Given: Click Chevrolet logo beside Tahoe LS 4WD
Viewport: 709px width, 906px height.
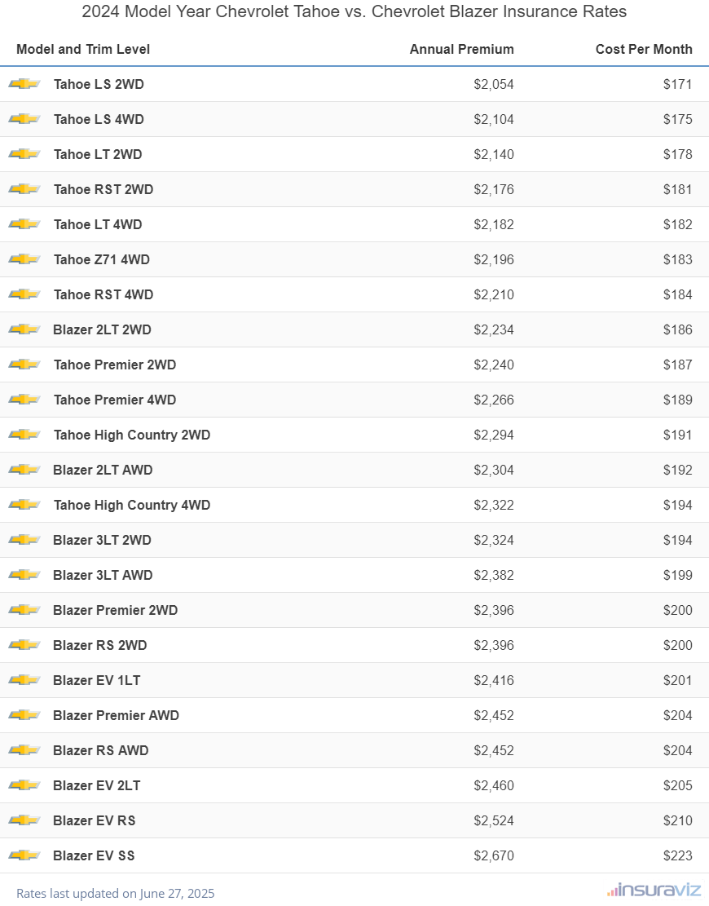Looking at the screenshot, I should [24, 119].
